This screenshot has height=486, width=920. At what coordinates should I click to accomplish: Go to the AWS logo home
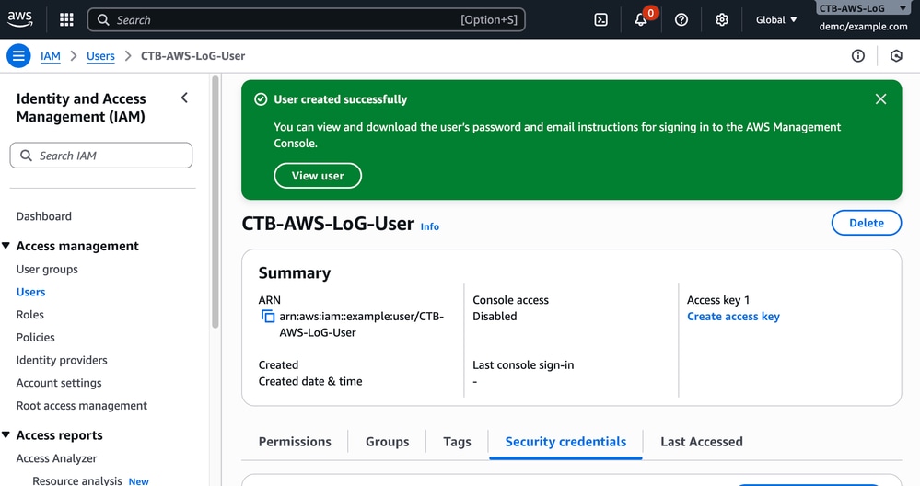tap(20, 19)
